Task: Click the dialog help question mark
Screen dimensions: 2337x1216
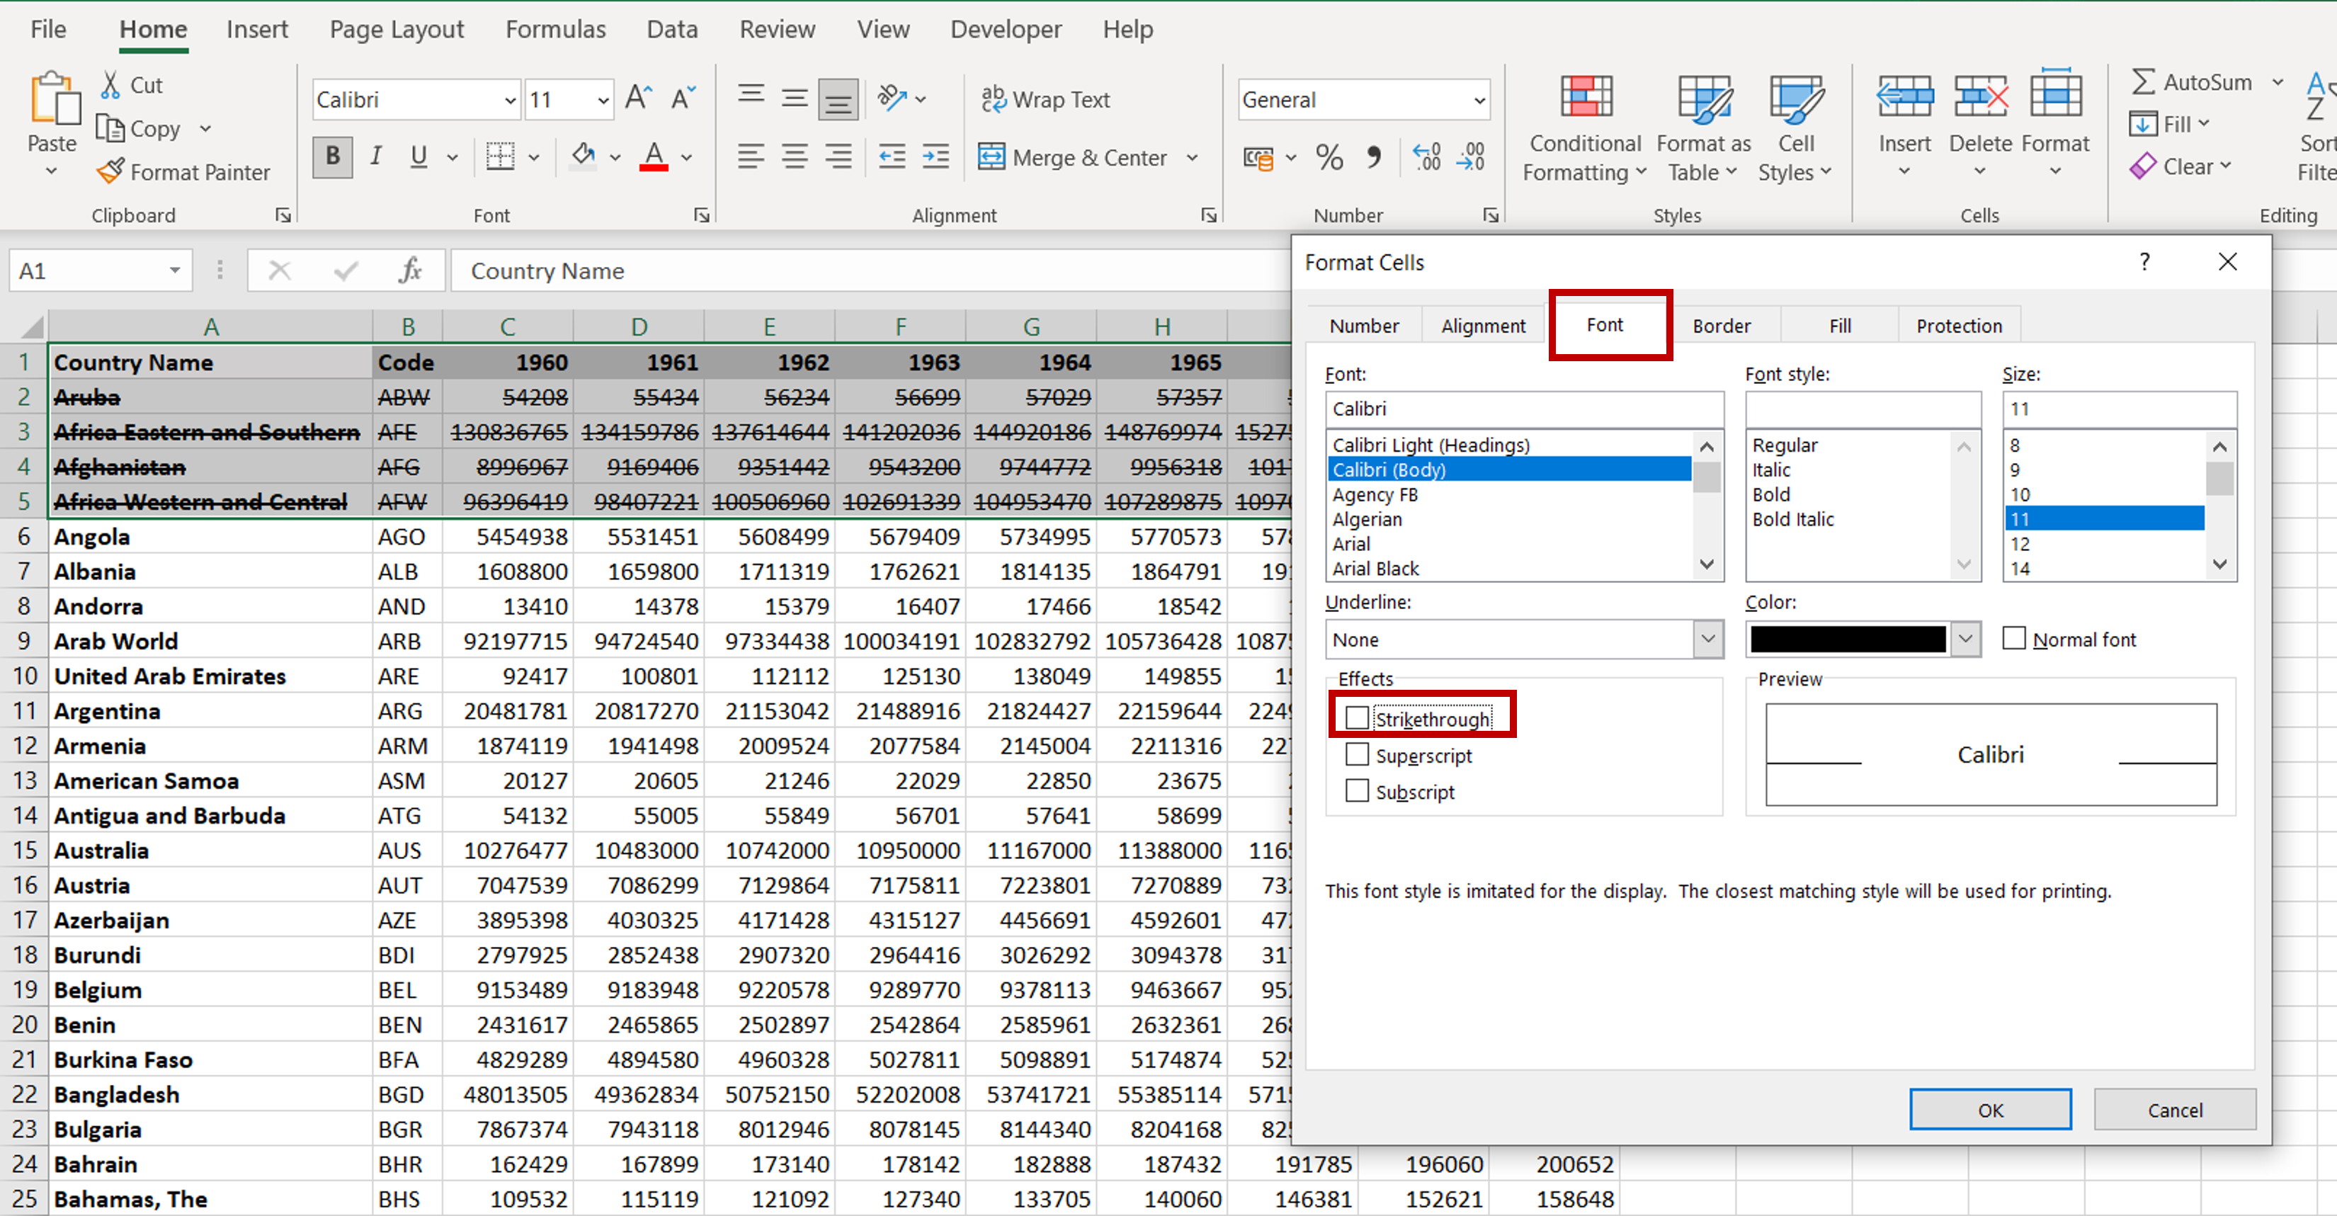Action: point(2144,261)
